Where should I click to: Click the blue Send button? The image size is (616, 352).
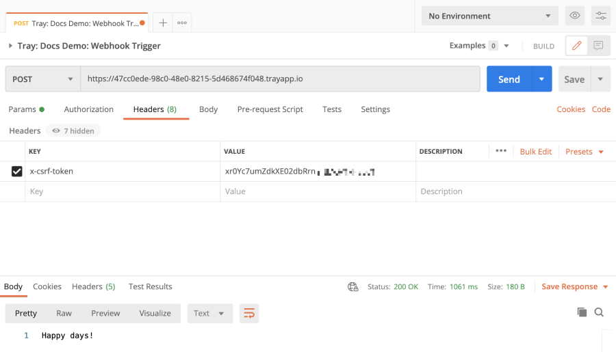(x=509, y=79)
